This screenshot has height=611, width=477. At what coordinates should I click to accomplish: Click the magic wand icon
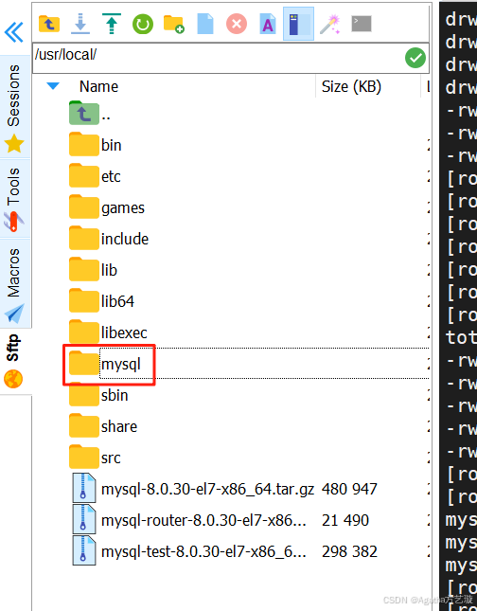coord(330,25)
